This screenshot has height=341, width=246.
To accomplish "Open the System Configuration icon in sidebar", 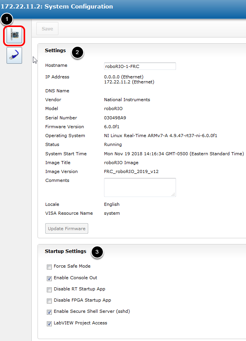I will (x=14, y=36).
